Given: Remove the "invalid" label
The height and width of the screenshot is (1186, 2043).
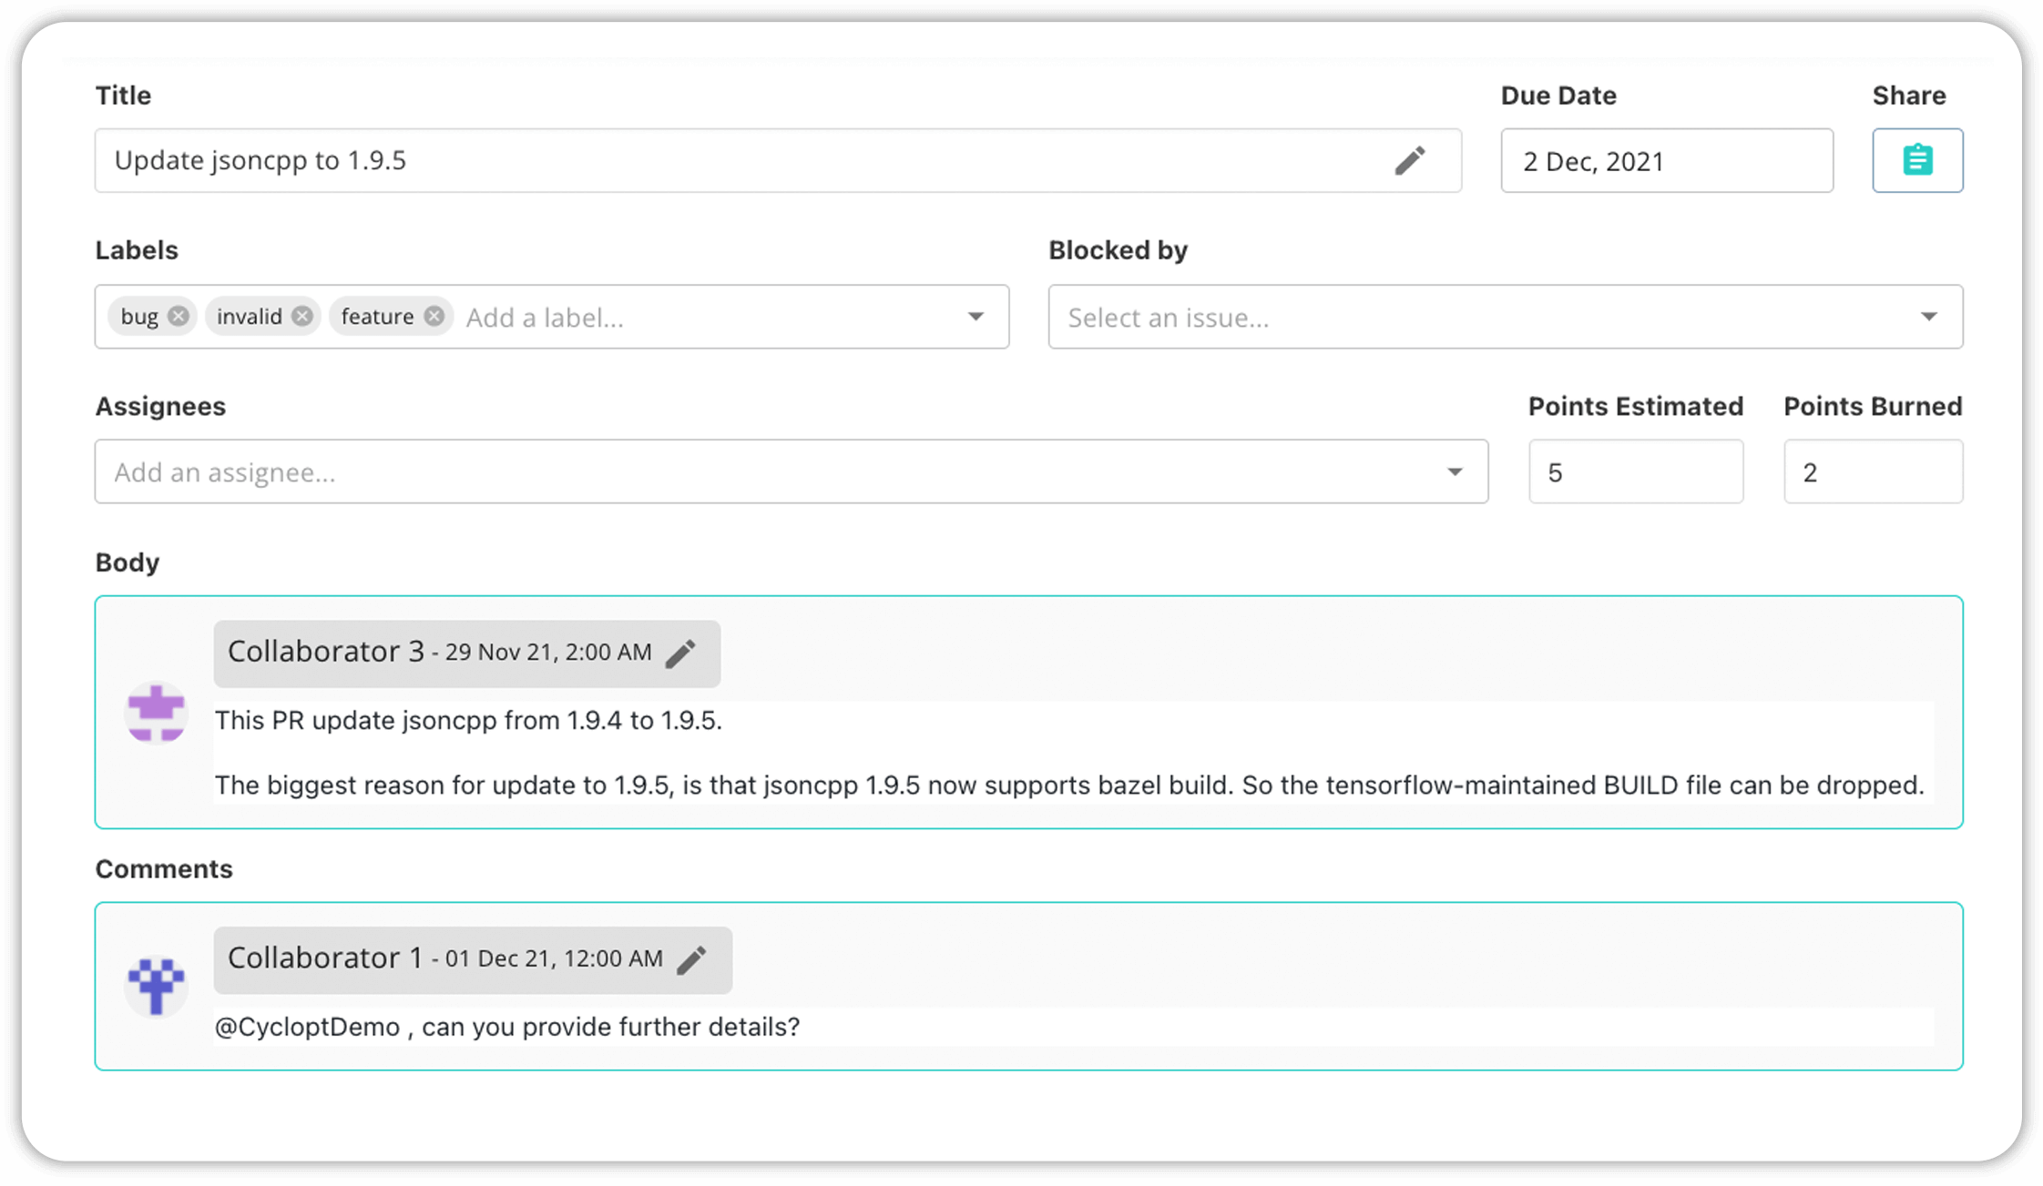Looking at the screenshot, I should click(x=303, y=316).
